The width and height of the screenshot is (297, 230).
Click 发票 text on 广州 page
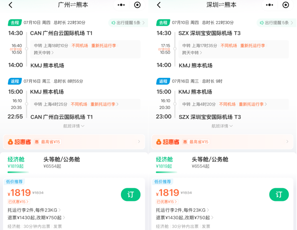tap(58, 226)
